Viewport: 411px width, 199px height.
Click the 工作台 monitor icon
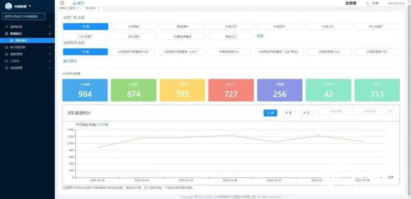[x=7, y=61]
